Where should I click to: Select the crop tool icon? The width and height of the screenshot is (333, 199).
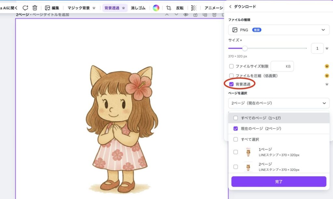point(168,8)
